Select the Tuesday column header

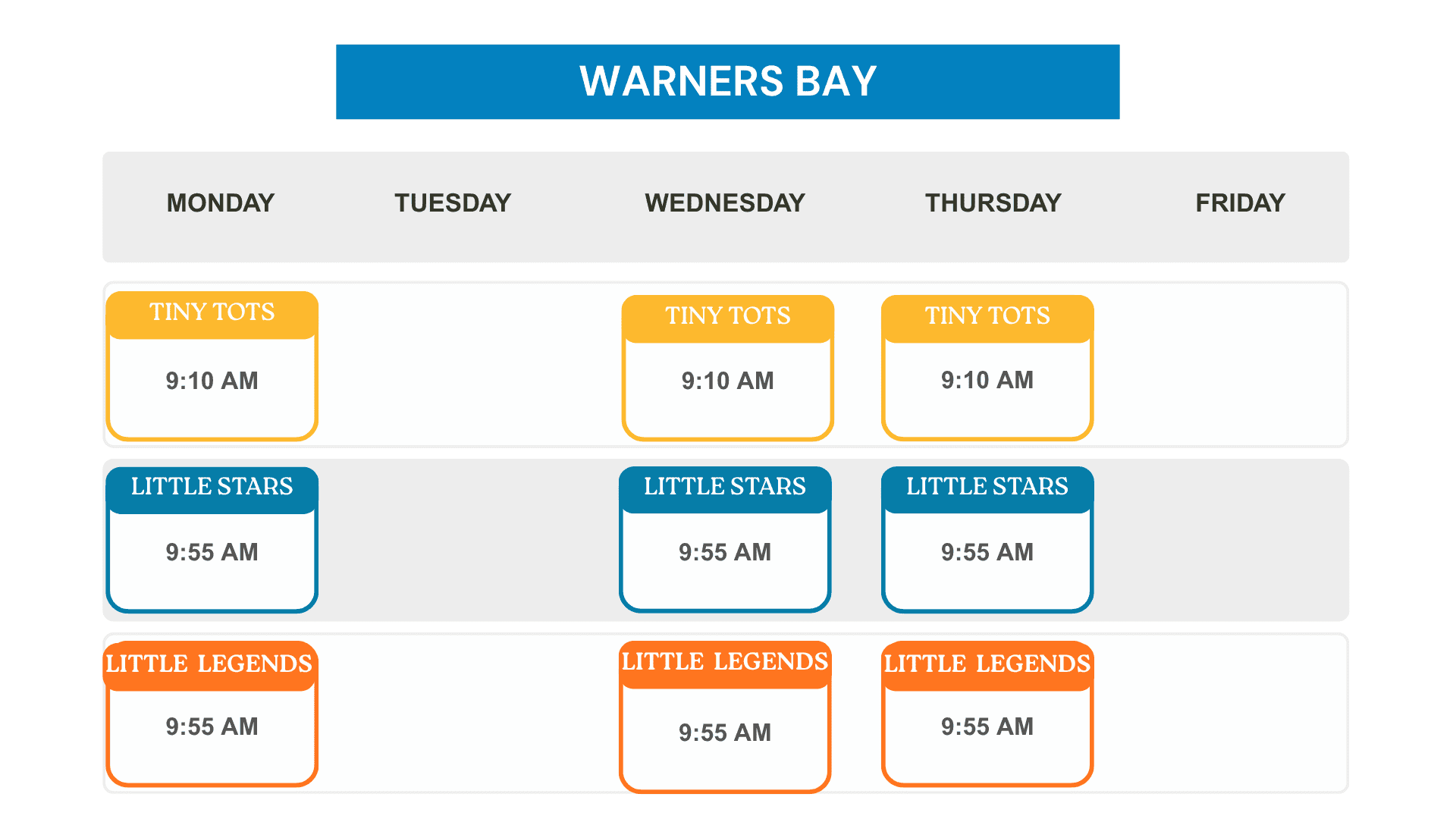(453, 203)
